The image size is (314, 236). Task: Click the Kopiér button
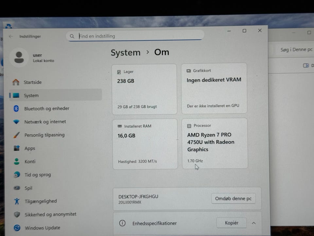[232, 223]
